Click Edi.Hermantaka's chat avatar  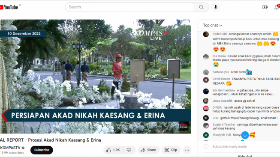click(x=206, y=91)
